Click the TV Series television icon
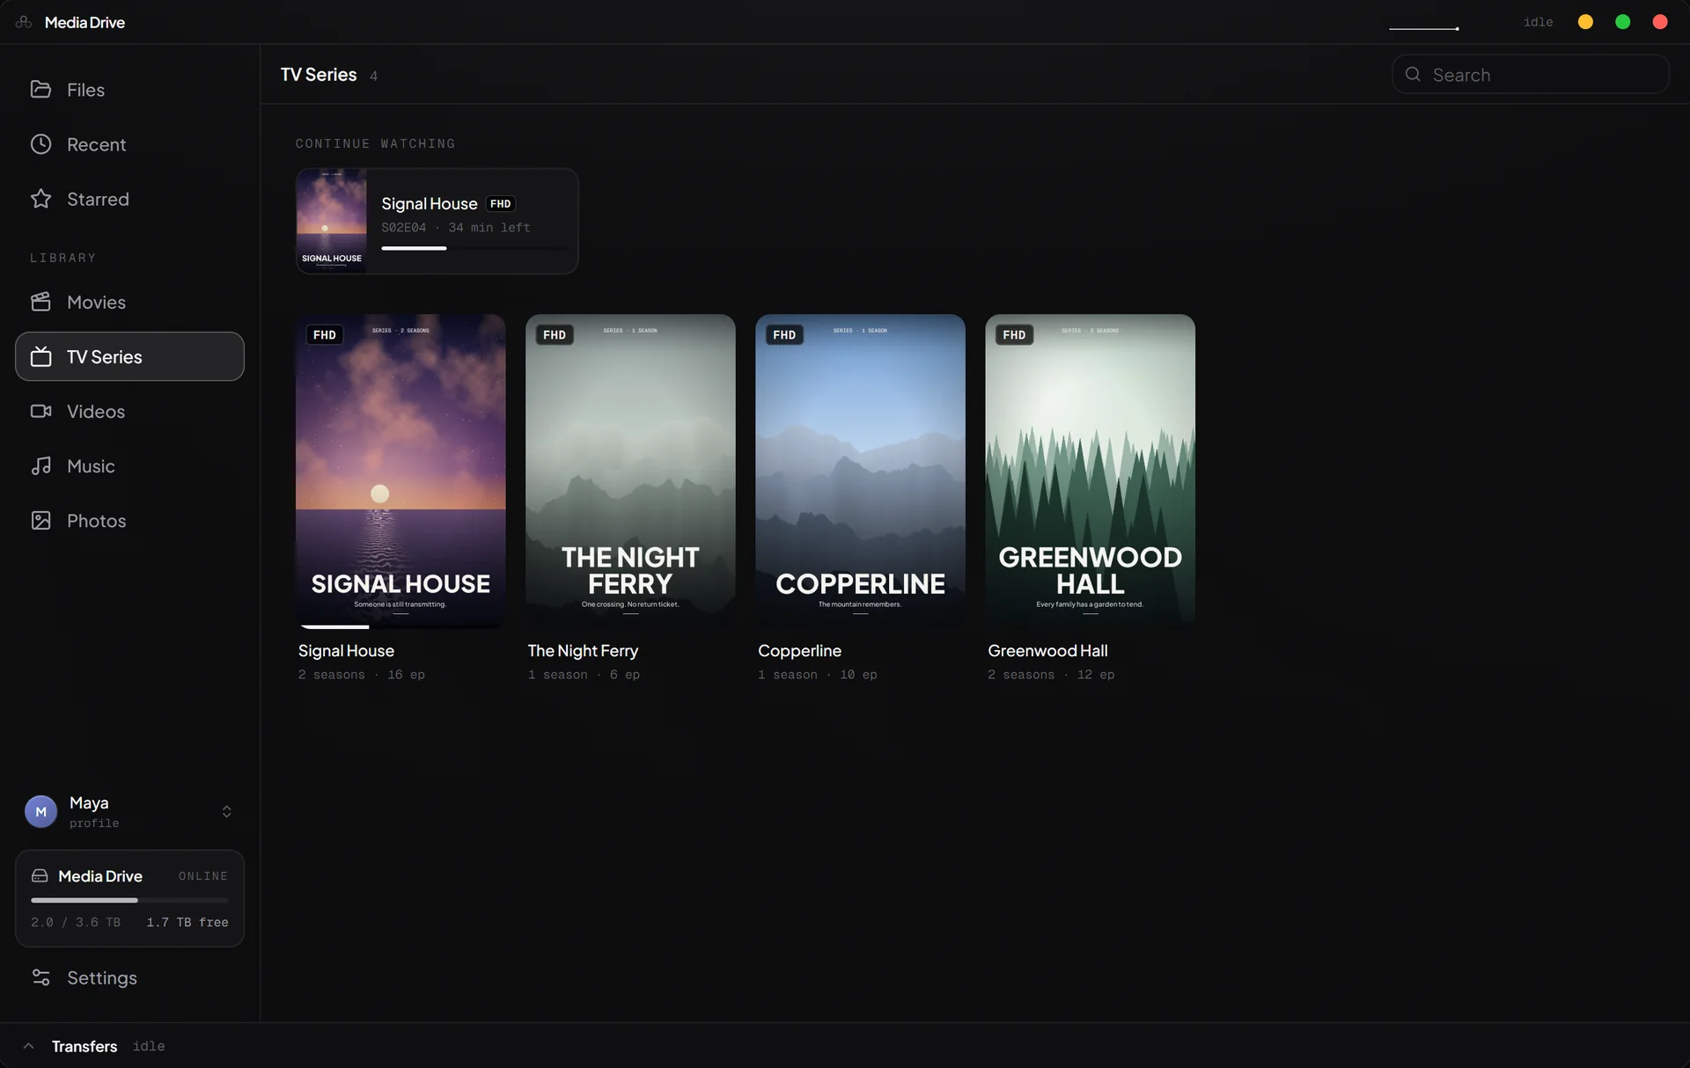The image size is (1690, 1068). point(40,356)
